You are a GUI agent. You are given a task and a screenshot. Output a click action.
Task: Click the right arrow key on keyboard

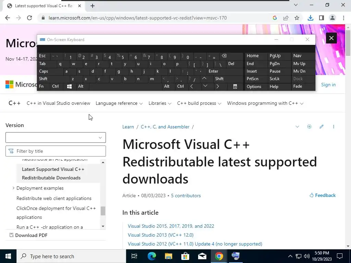pos(217,86)
